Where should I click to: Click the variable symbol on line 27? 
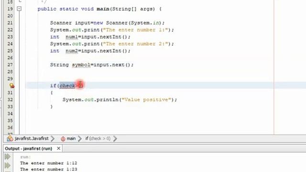(x=81, y=65)
